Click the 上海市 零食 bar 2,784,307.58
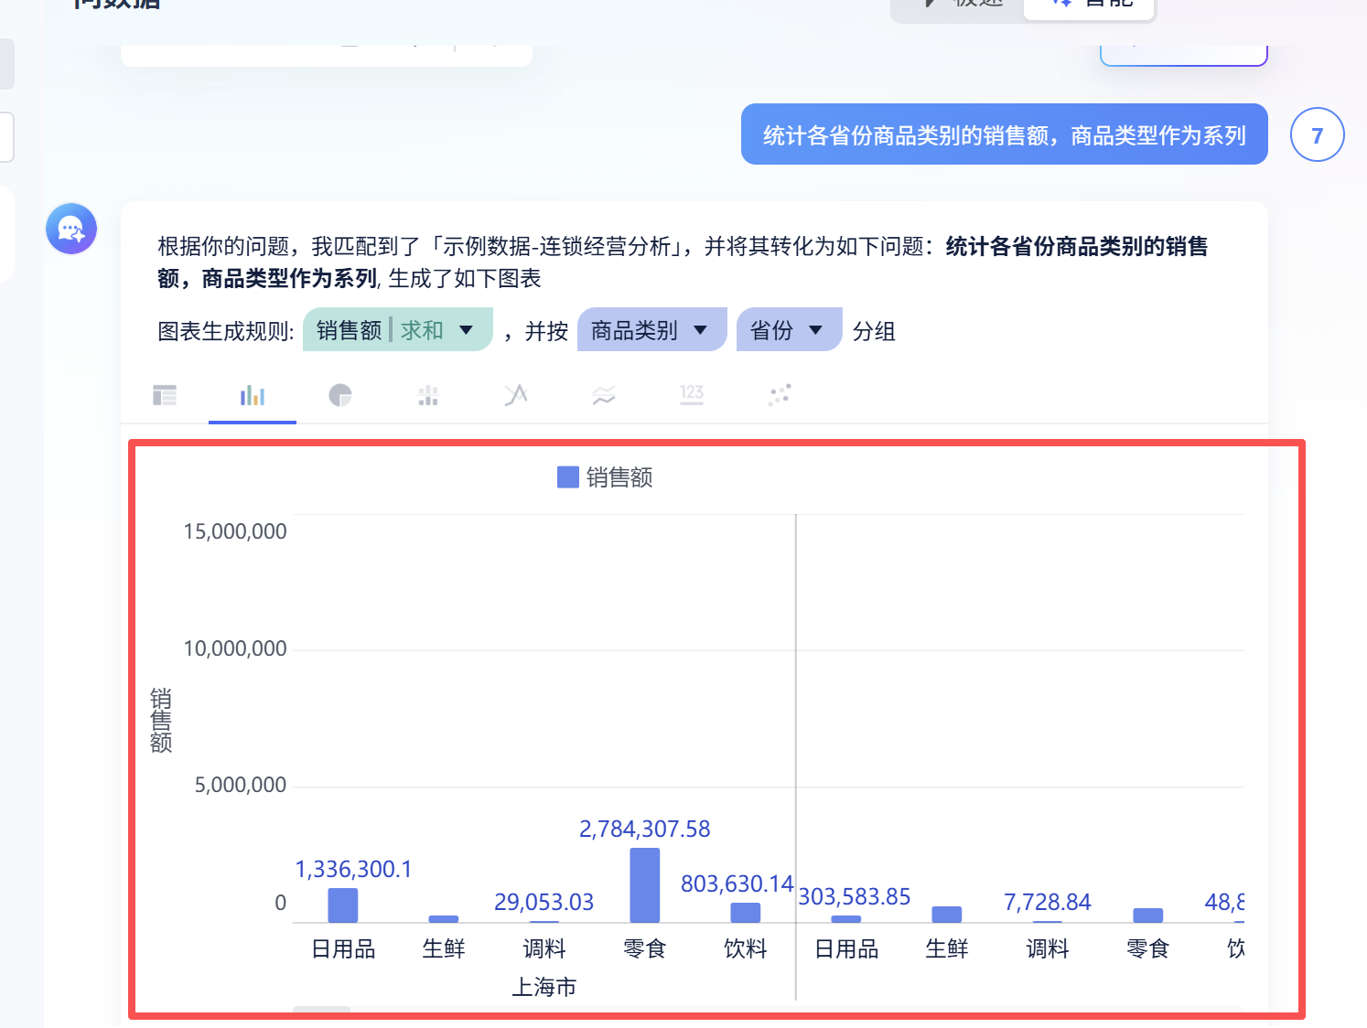Image resolution: width=1367 pixels, height=1028 pixels. pos(645,884)
